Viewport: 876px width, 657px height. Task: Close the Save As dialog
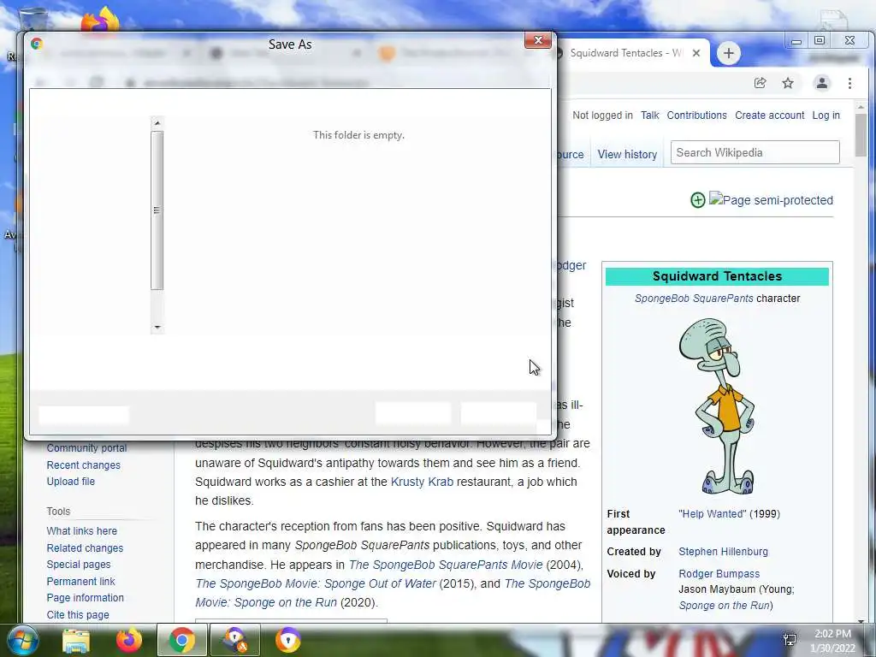[538, 40]
